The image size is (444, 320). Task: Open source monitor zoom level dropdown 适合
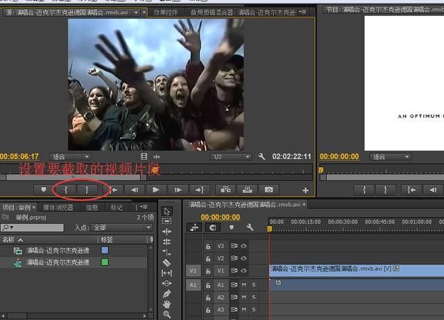(x=71, y=157)
